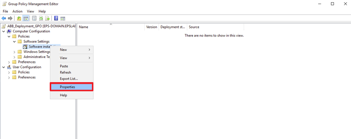Expand the Windows Settings node

tap(14, 52)
